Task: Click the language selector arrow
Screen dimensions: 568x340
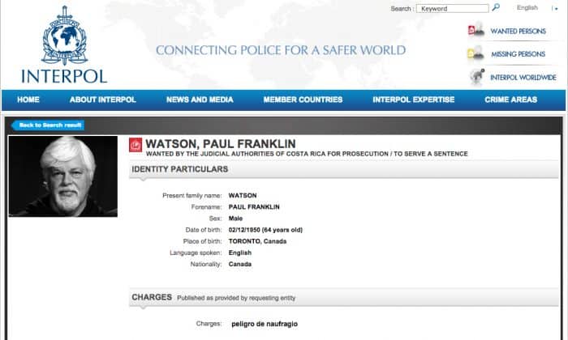Action: pyautogui.click(x=555, y=8)
